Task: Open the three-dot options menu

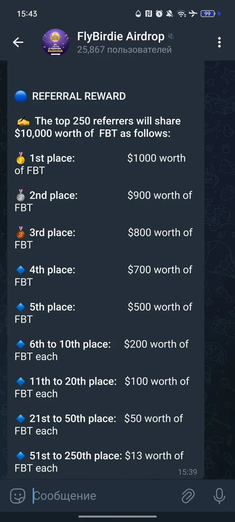Action: point(219,42)
